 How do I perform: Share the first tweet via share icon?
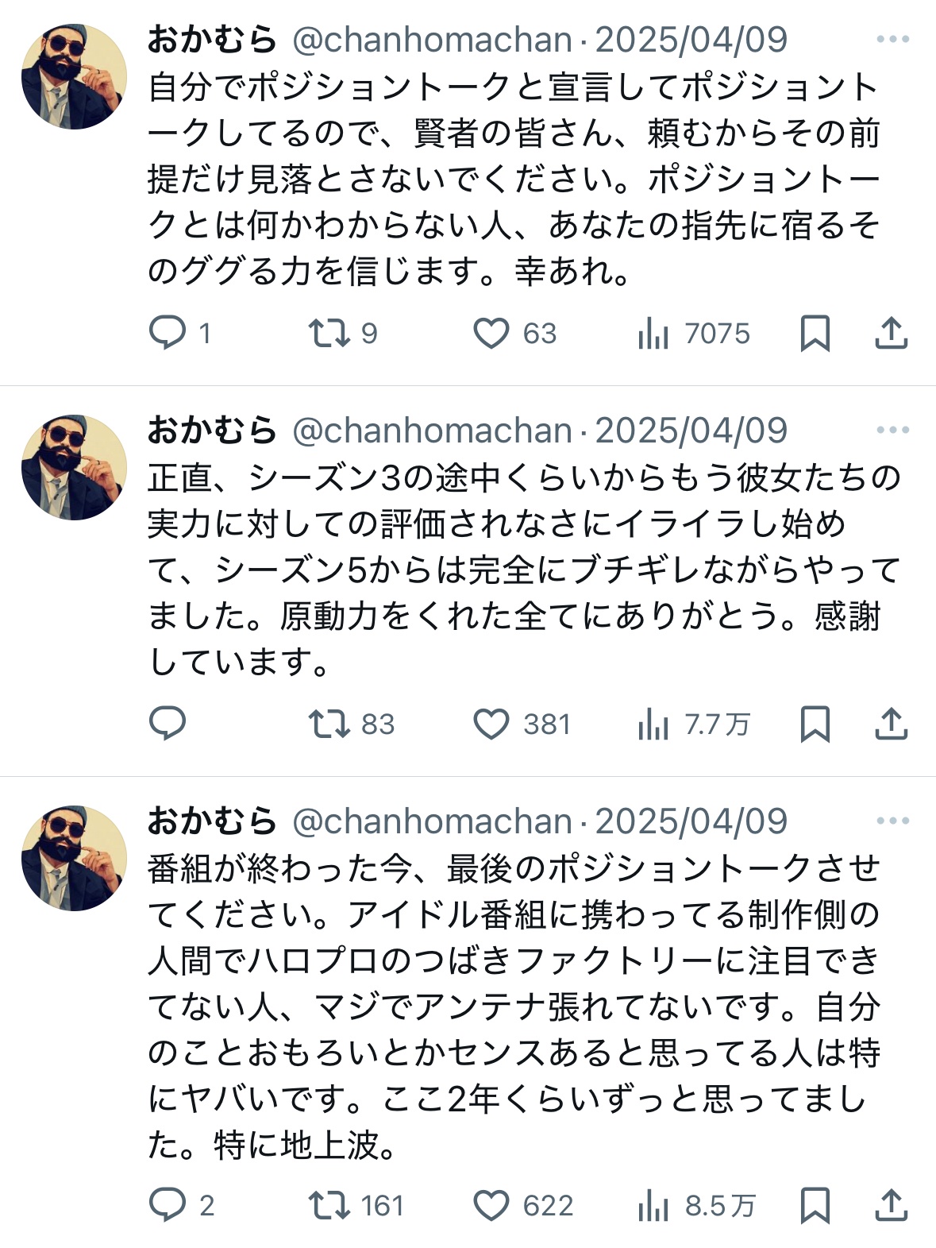891,333
